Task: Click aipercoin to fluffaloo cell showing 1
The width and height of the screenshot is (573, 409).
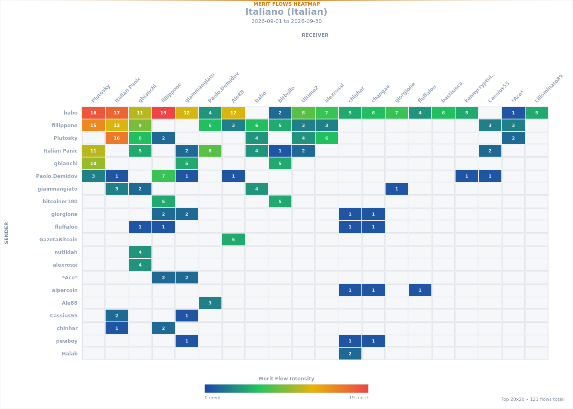Action: point(420,290)
